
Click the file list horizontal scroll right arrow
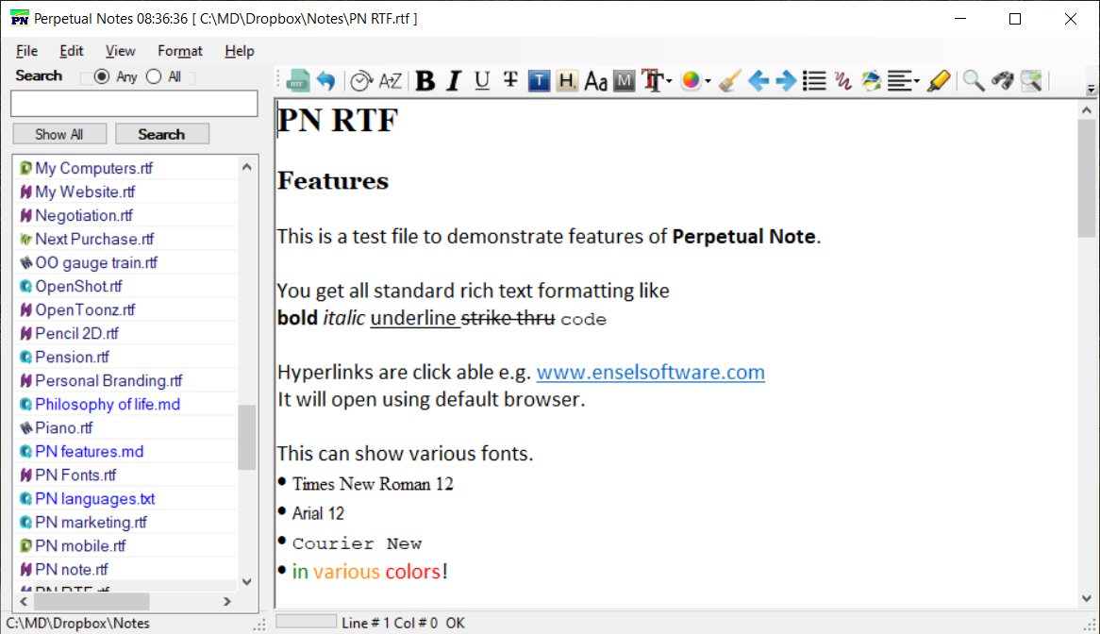click(x=227, y=601)
